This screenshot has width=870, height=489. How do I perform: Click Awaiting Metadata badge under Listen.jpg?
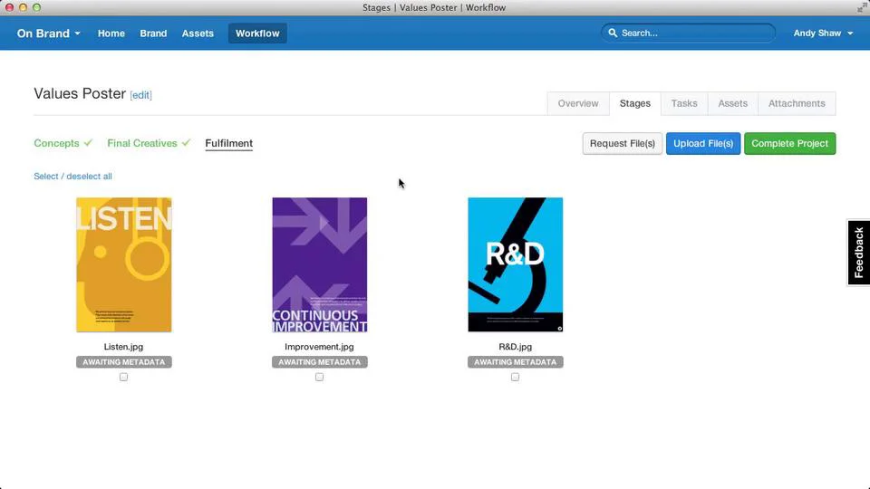(x=124, y=362)
